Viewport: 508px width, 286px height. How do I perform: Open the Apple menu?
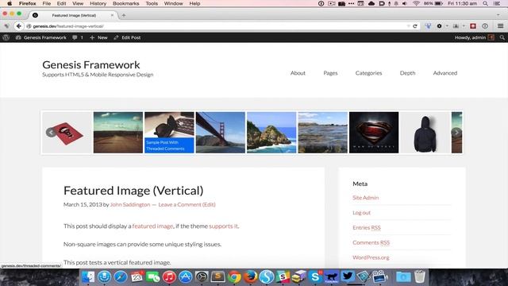click(10, 3)
